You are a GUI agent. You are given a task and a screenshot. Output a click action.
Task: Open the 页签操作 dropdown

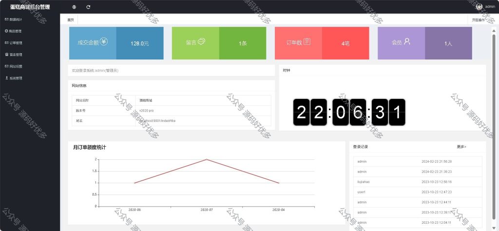(x=478, y=19)
